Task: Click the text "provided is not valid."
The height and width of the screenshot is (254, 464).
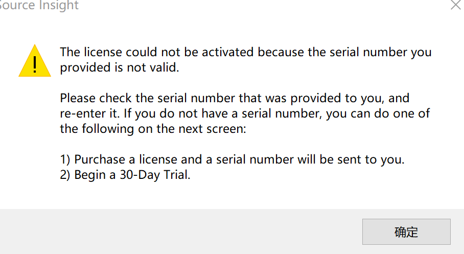Action: pyautogui.click(x=120, y=67)
